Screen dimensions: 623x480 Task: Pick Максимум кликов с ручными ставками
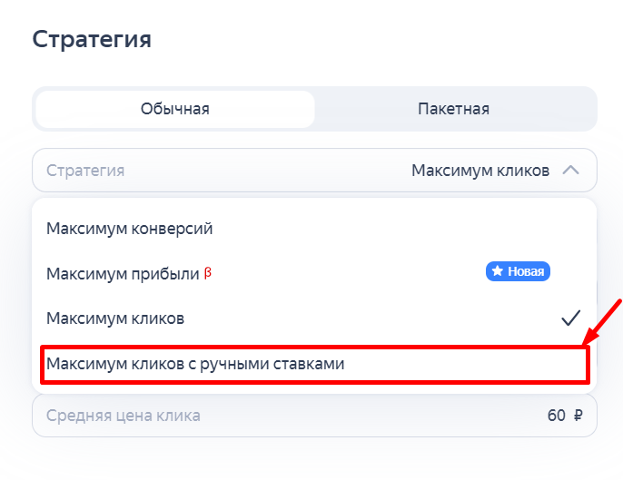(195, 364)
